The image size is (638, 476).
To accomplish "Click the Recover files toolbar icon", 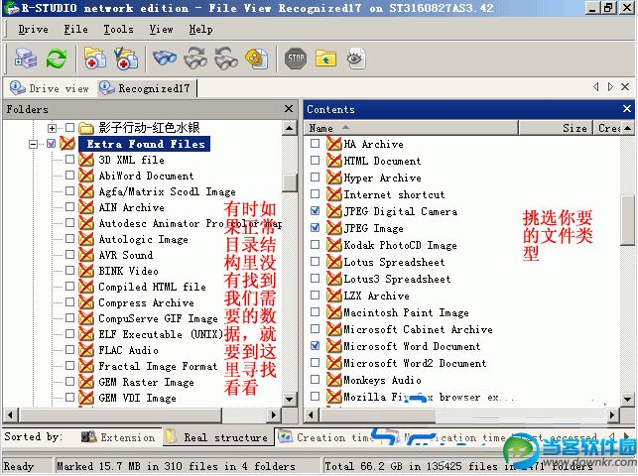I will coord(95,59).
